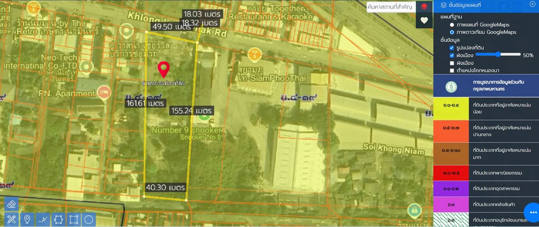Click the 50% opacity value
Screen dimensions: 539x227
[x=528, y=55]
